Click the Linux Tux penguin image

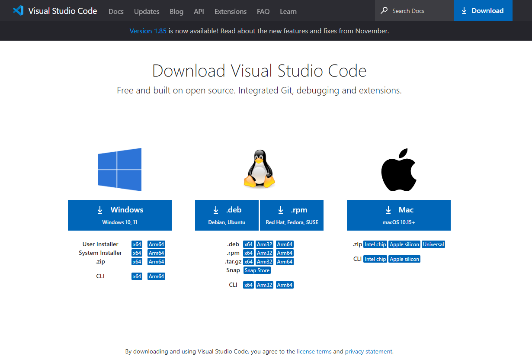(x=260, y=169)
